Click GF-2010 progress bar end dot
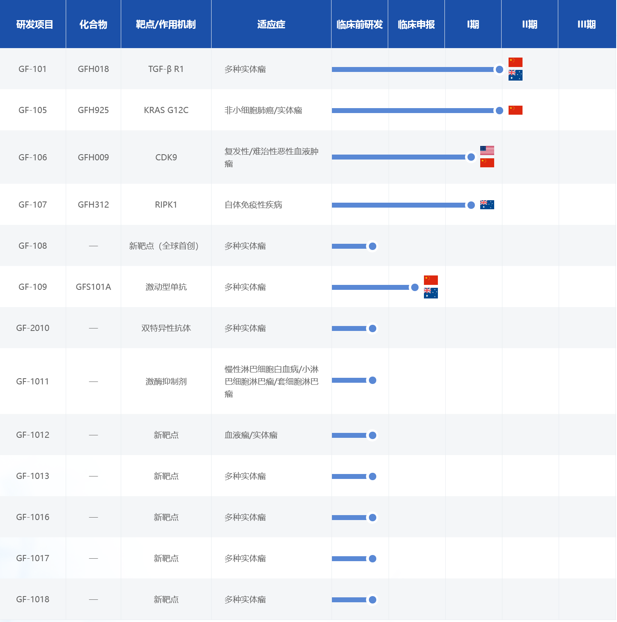Image resolution: width=617 pixels, height=622 pixels. [372, 328]
